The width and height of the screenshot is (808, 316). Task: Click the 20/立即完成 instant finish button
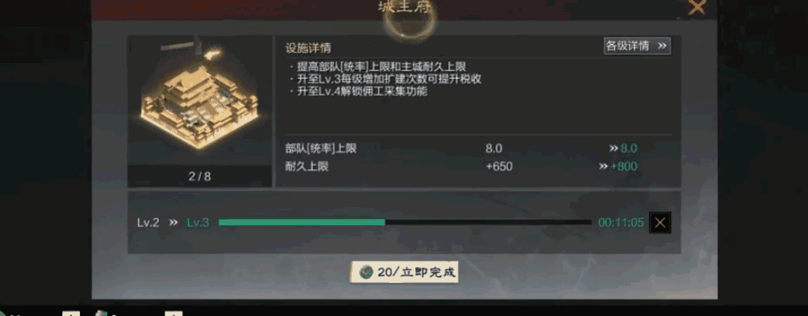click(x=404, y=273)
